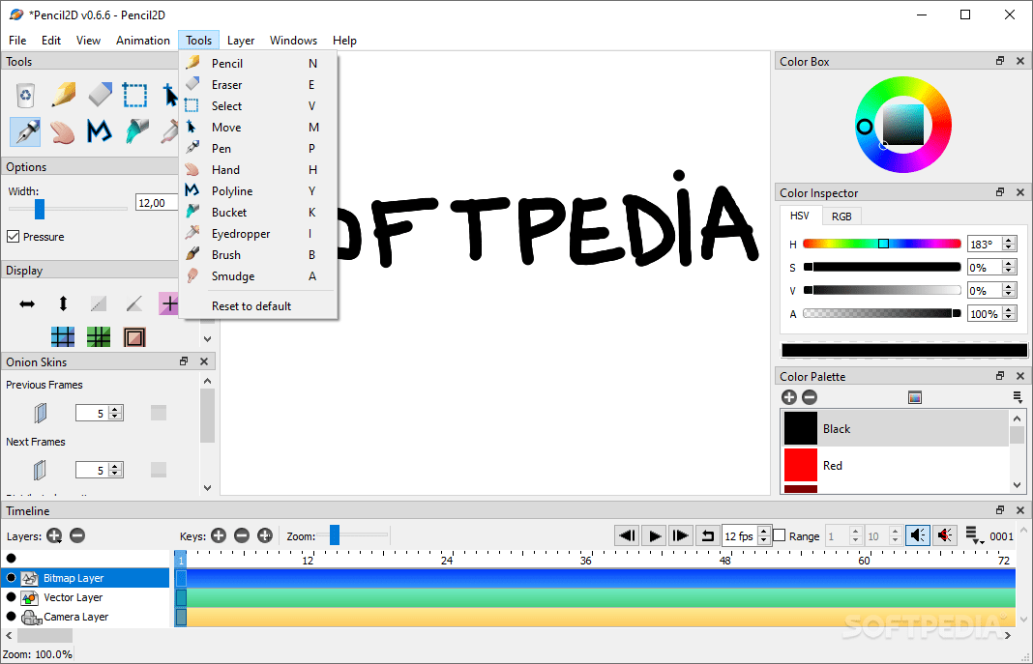Open the native color dialog icon
Image resolution: width=1033 pixels, height=664 pixels.
[914, 397]
